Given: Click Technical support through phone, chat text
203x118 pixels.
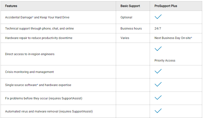Looking at the screenshot, I should [x=39, y=28].
